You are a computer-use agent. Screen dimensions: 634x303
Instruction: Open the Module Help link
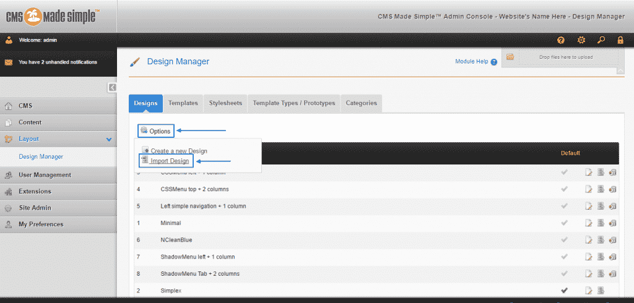pyautogui.click(x=471, y=62)
